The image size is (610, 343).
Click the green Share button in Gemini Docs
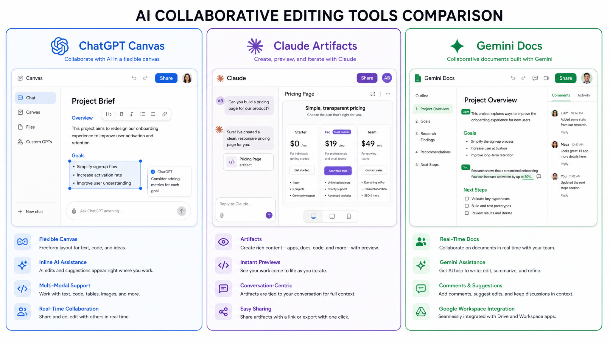coord(566,78)
